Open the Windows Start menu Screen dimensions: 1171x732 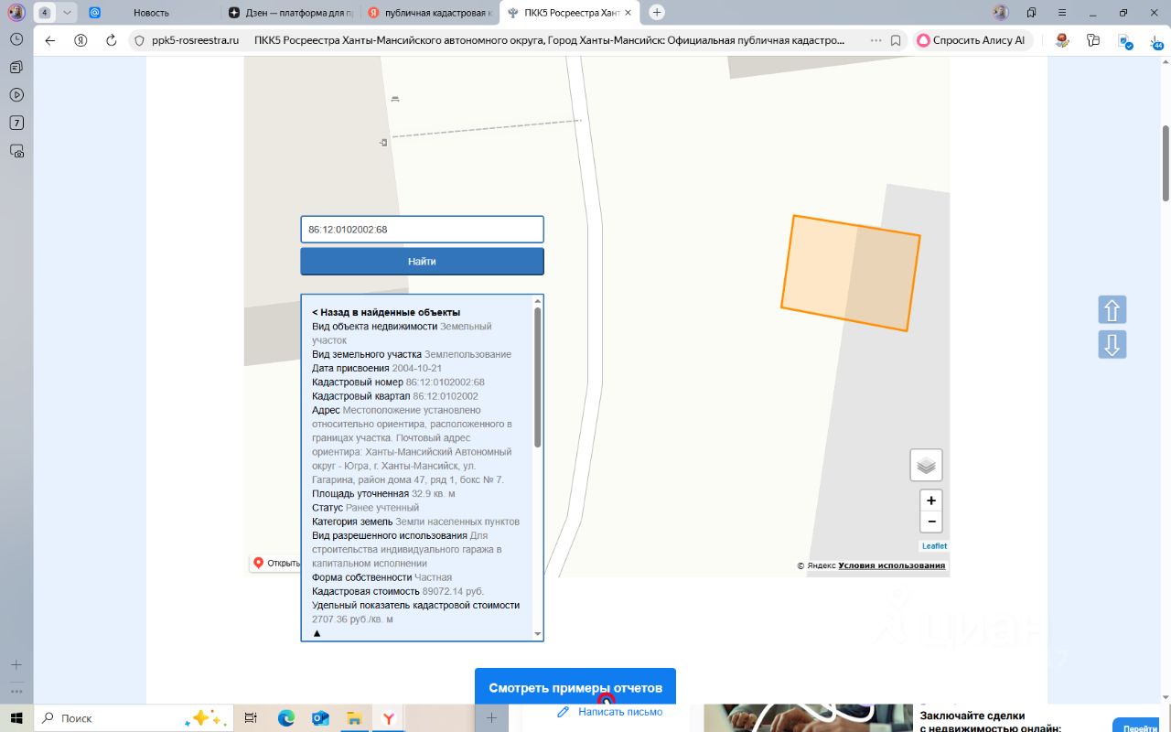16,718
